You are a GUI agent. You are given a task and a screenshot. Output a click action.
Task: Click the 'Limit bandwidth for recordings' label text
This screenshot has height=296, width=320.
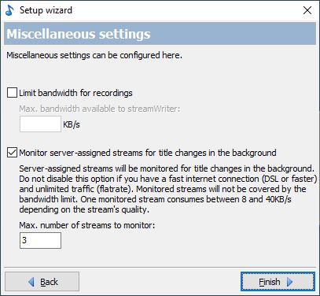(x=75, y=93)
